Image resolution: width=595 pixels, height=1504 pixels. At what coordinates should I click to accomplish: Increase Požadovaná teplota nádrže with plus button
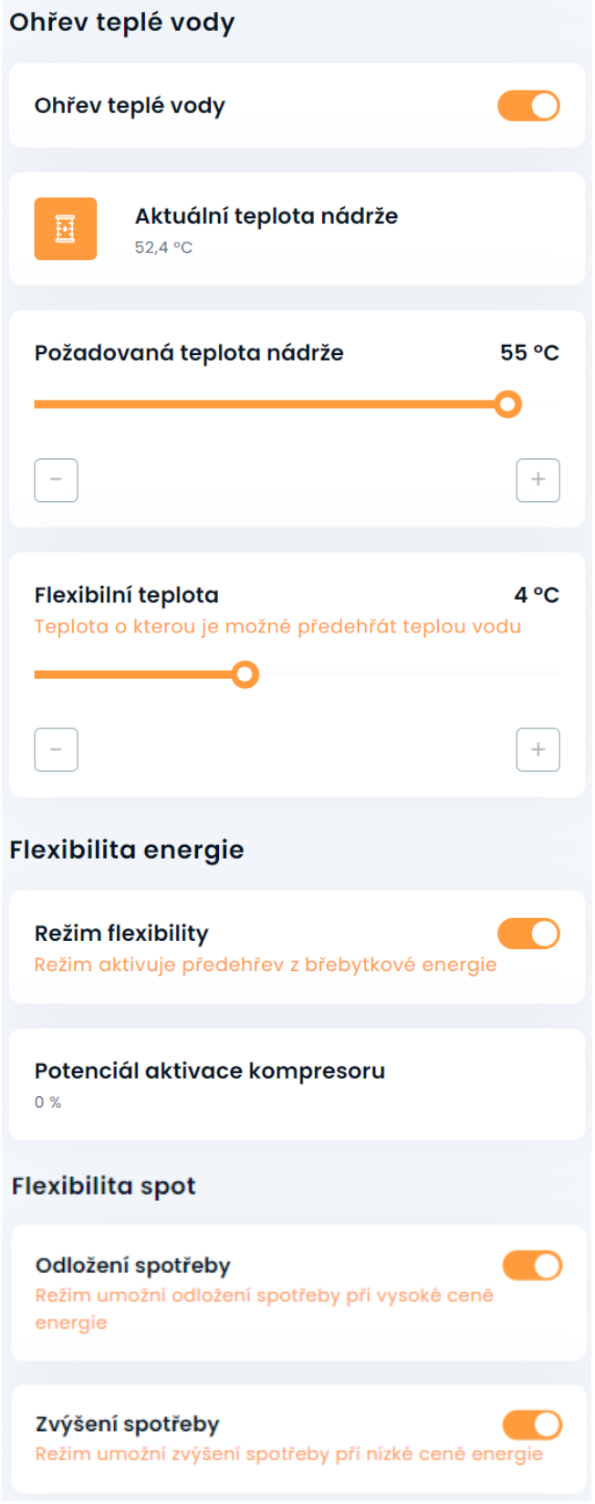pos(538,480)
